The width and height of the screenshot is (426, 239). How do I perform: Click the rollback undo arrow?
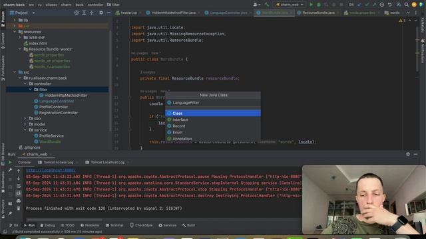click(x=389, y=5)
